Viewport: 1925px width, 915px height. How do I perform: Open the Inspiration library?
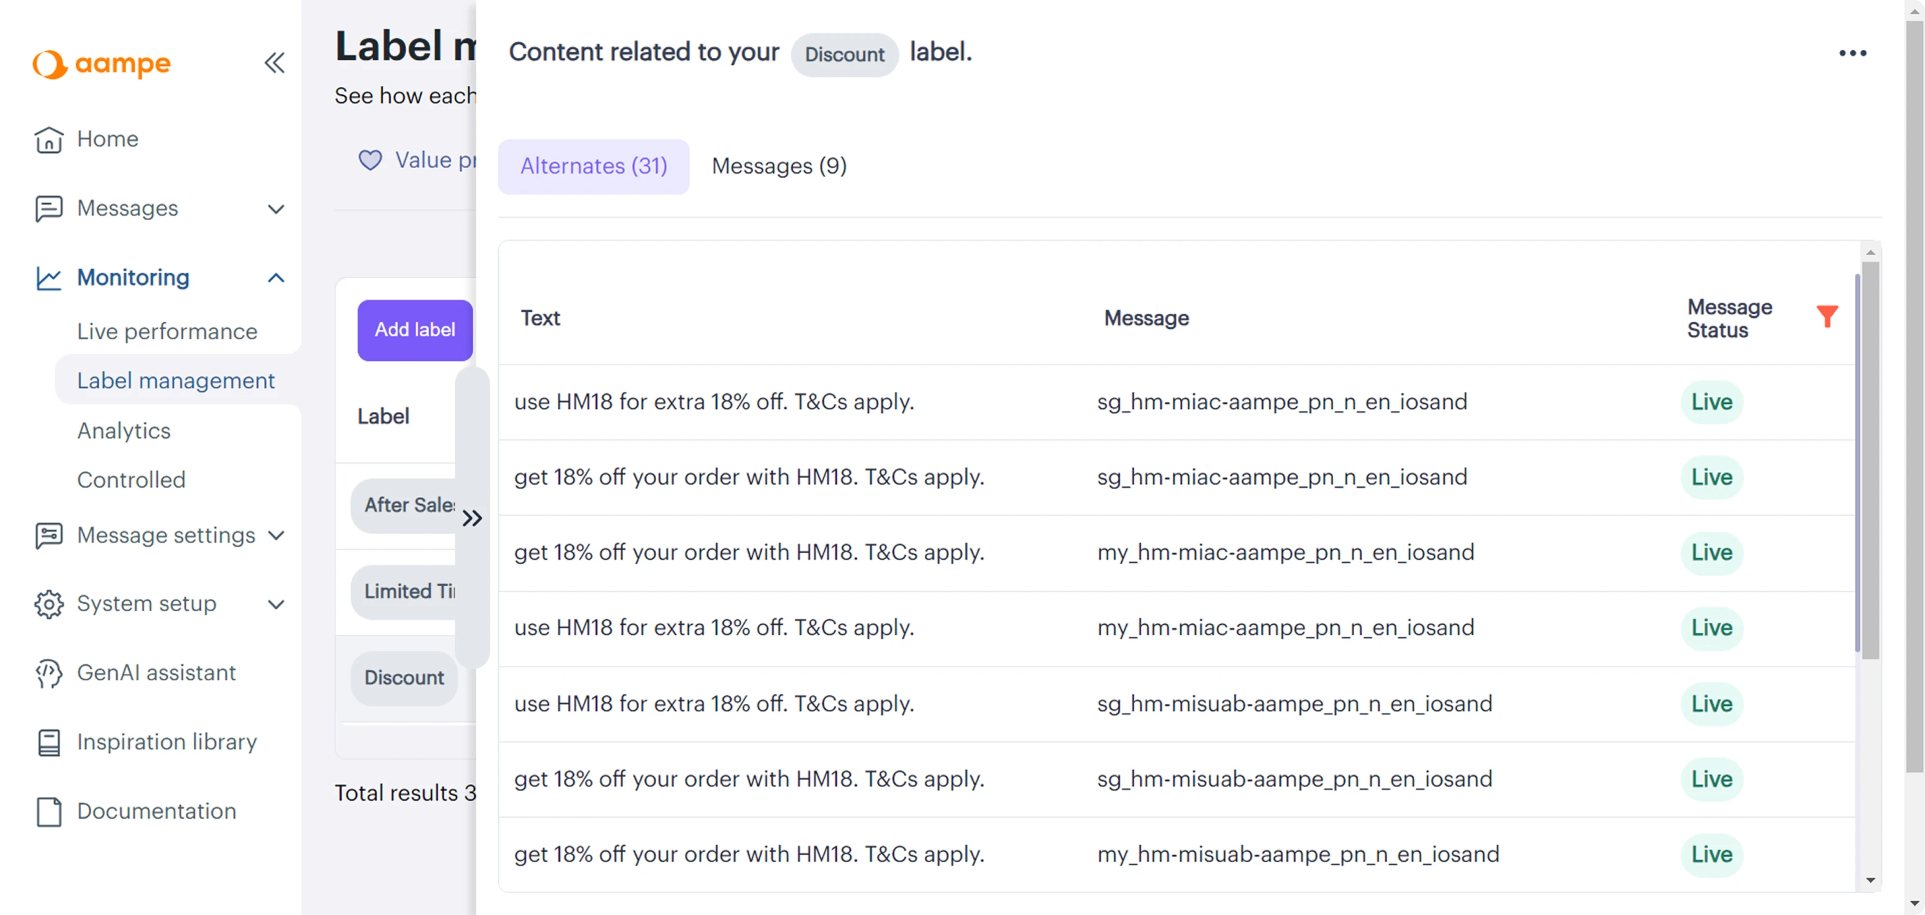166,742
